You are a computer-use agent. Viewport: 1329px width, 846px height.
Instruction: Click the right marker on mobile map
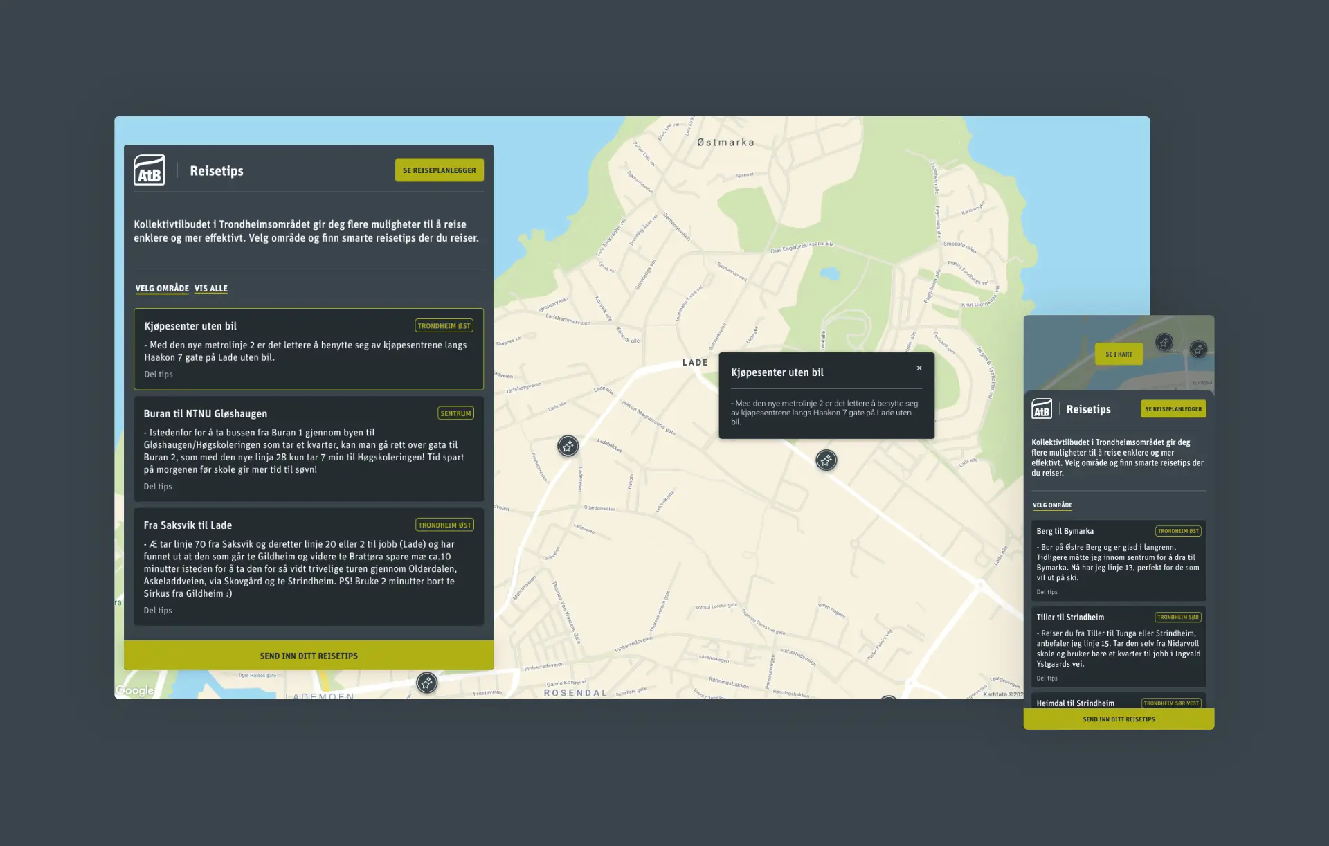tap(1198, 350)
